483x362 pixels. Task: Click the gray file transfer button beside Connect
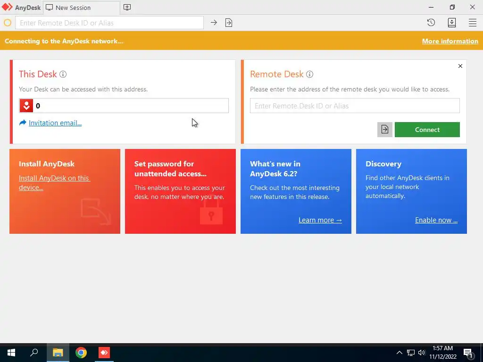[x=385, y=130]
